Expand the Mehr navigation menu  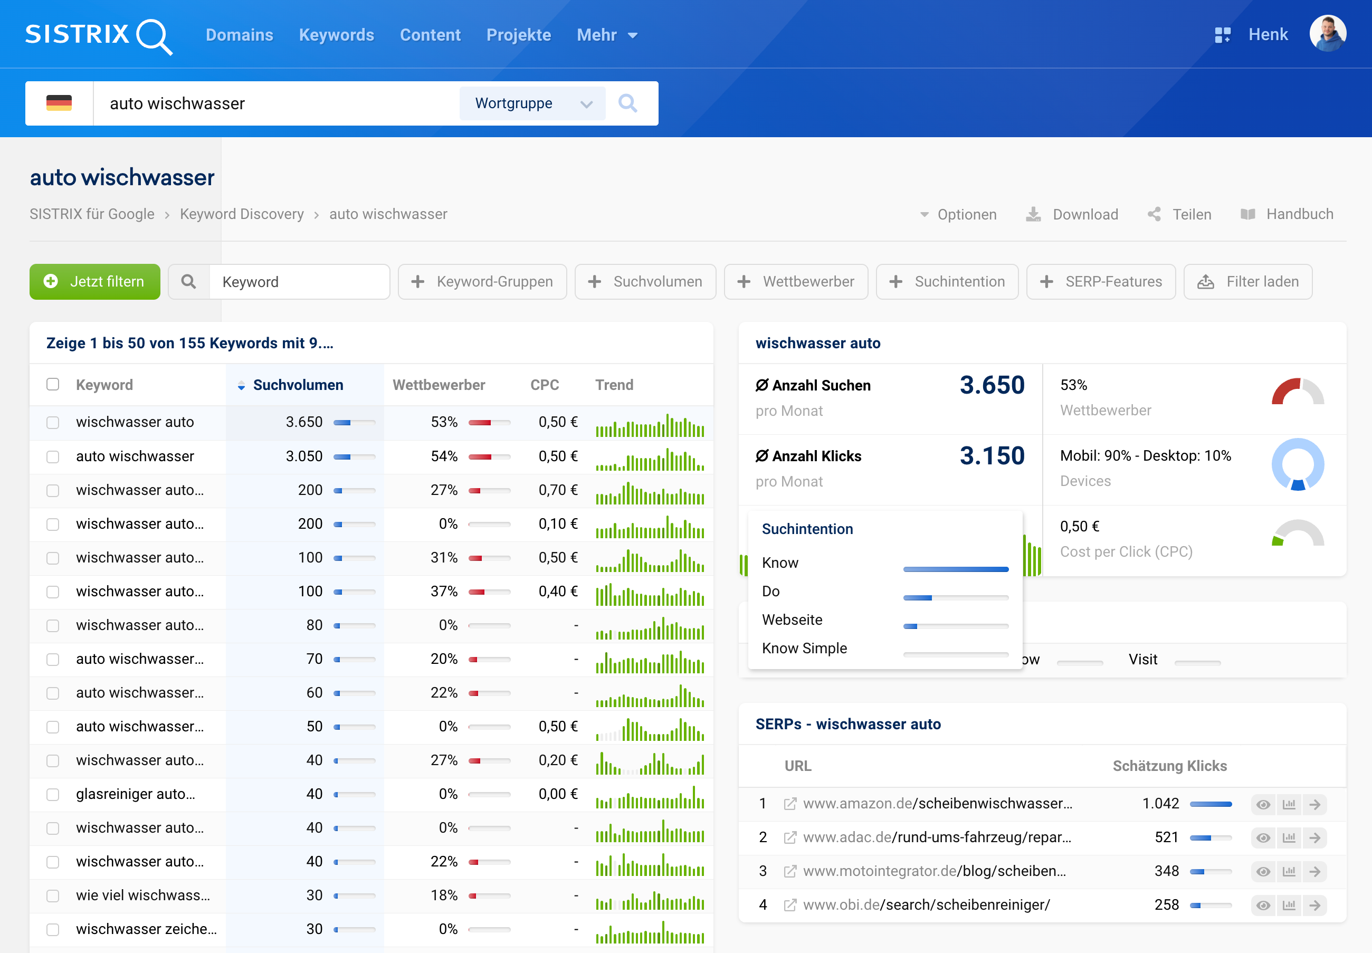605,35
